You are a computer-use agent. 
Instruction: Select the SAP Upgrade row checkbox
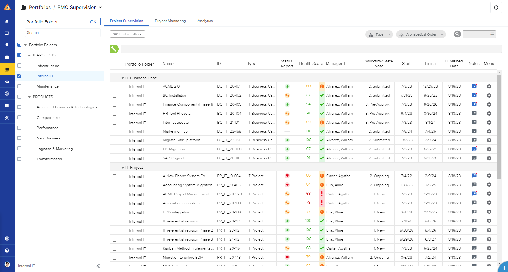coord(115,158)
